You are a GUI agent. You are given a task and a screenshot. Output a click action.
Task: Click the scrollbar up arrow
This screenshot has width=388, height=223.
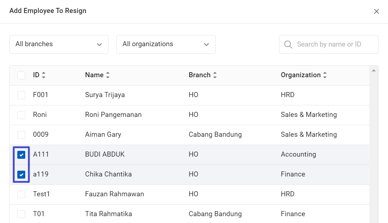pyautogui.click(x=374, y=70)
